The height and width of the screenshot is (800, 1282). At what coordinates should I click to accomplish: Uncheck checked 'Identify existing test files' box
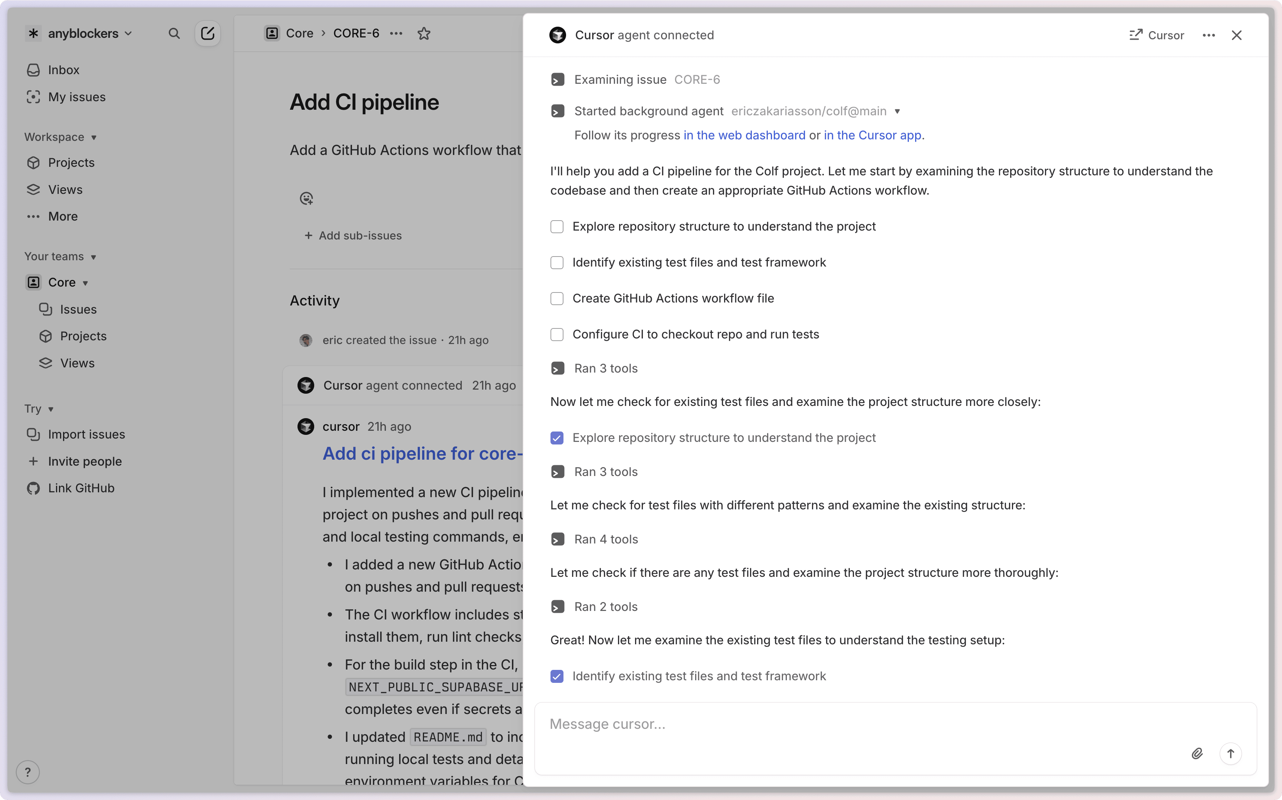click(557, 677)
